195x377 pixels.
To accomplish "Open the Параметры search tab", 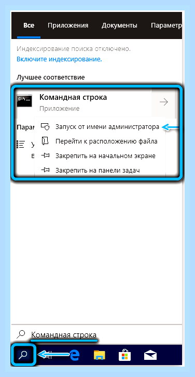I will [x=166, y=25].
